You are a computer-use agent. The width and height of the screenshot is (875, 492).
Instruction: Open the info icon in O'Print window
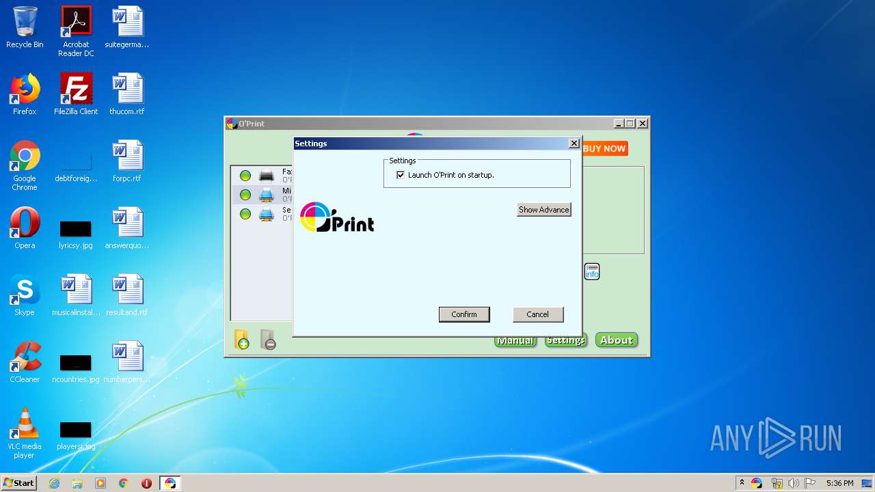592,272
